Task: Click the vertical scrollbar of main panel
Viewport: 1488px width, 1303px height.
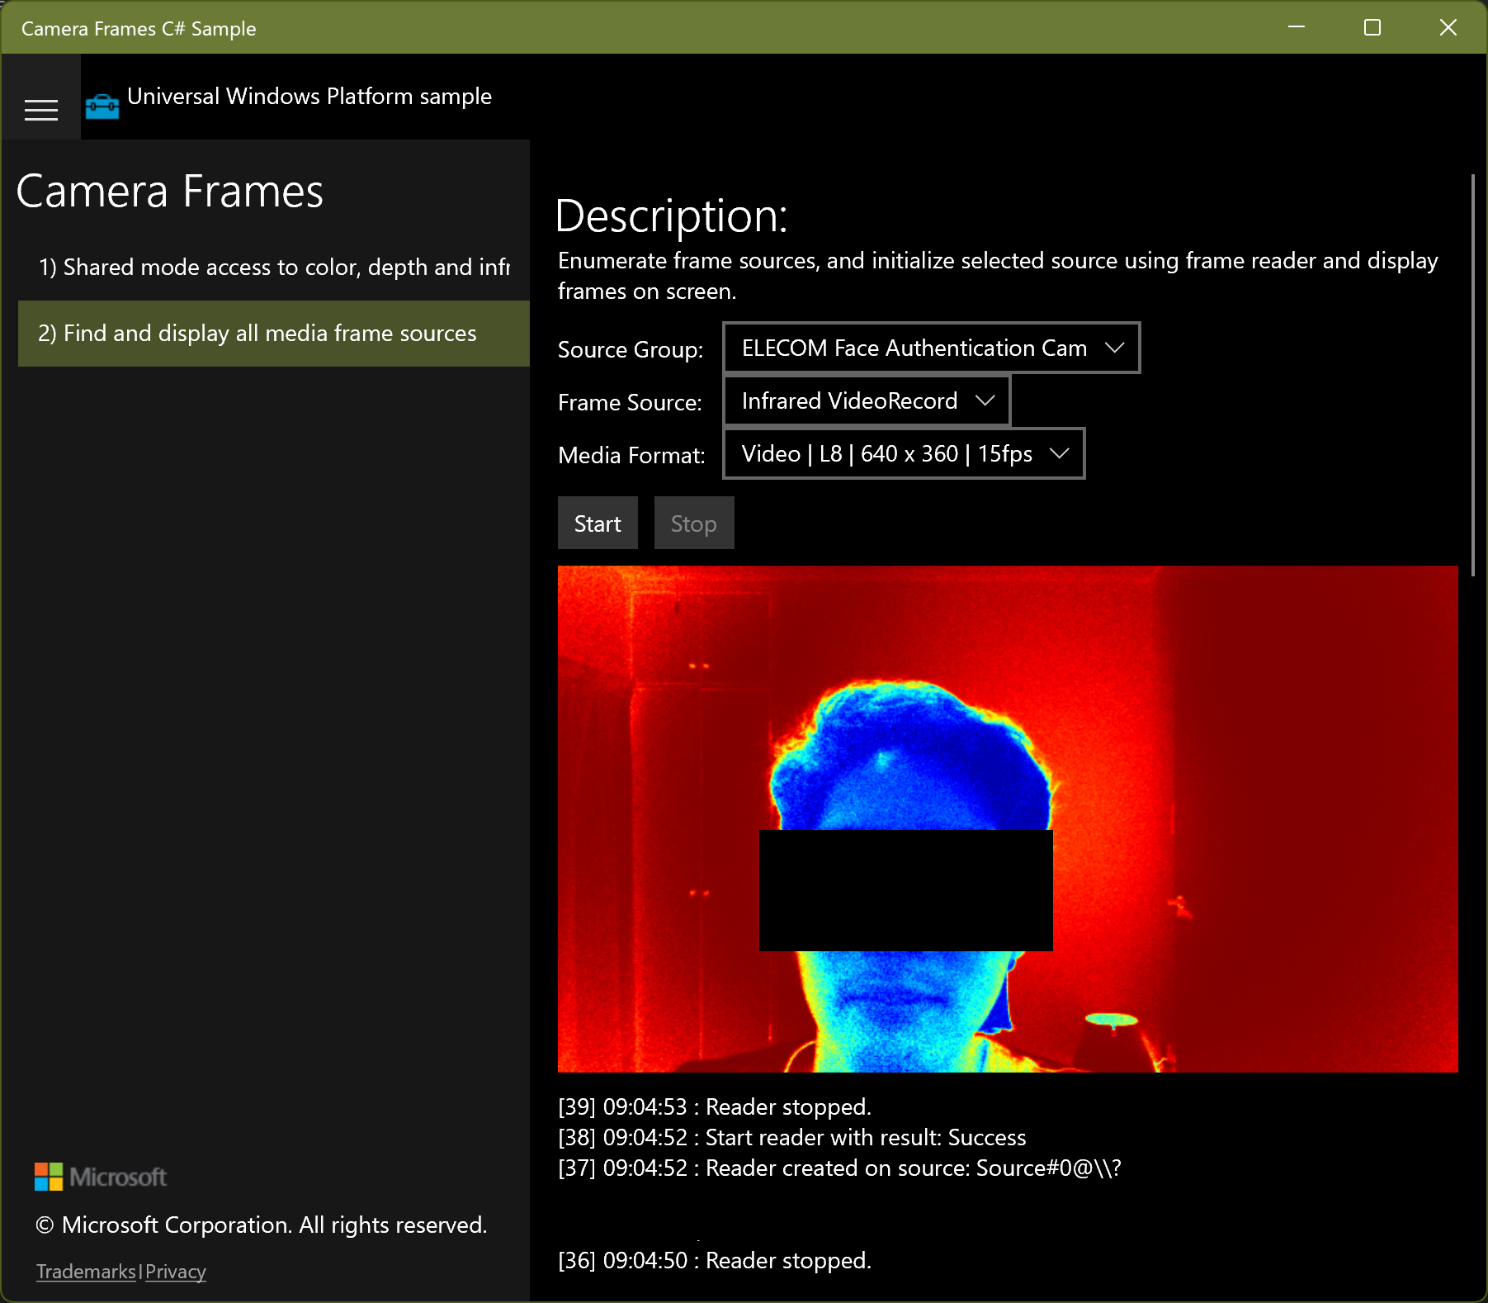Action: tap(1472, 376)
